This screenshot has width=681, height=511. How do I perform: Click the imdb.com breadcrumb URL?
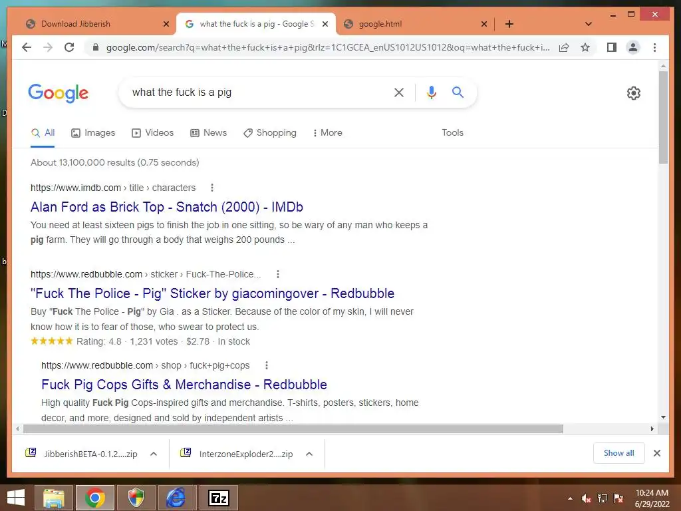113,188
